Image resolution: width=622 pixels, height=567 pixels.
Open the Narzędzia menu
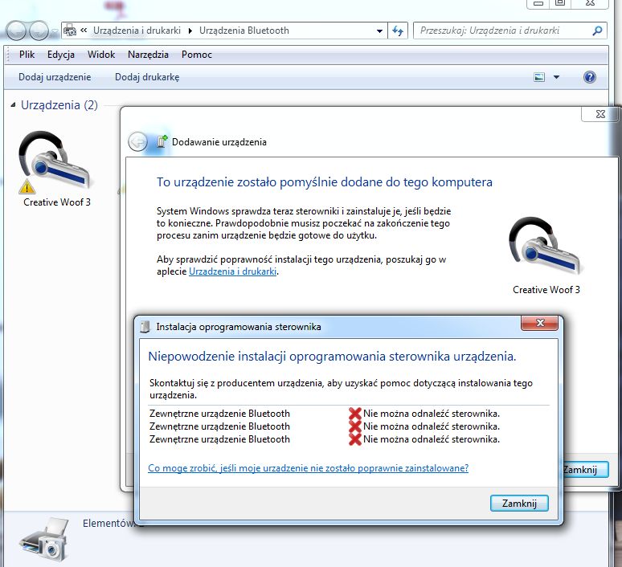click(148, 55)
